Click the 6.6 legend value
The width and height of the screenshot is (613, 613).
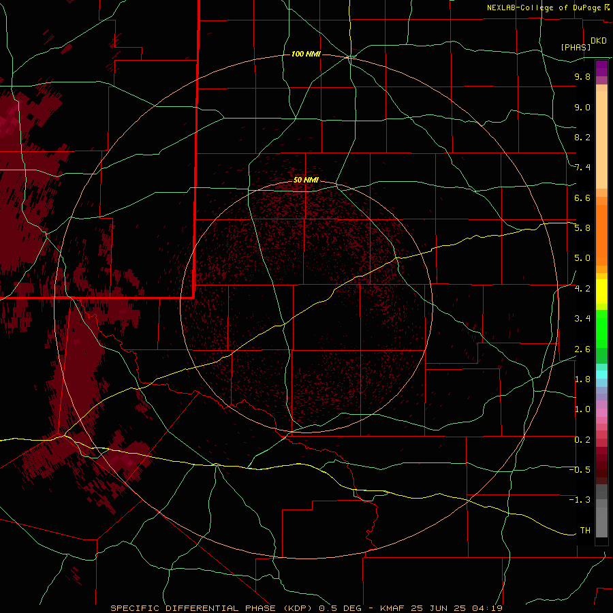[582, 198]
